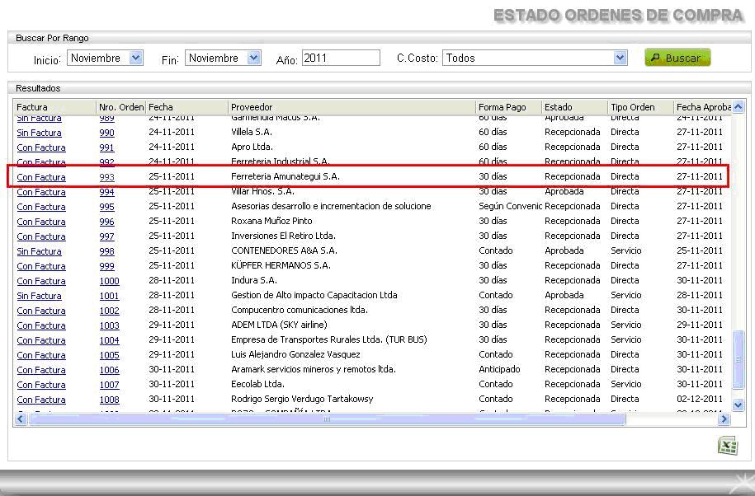The image size is (755, 496).
Task: Open order number 1002 link
Action: [109, 311]
